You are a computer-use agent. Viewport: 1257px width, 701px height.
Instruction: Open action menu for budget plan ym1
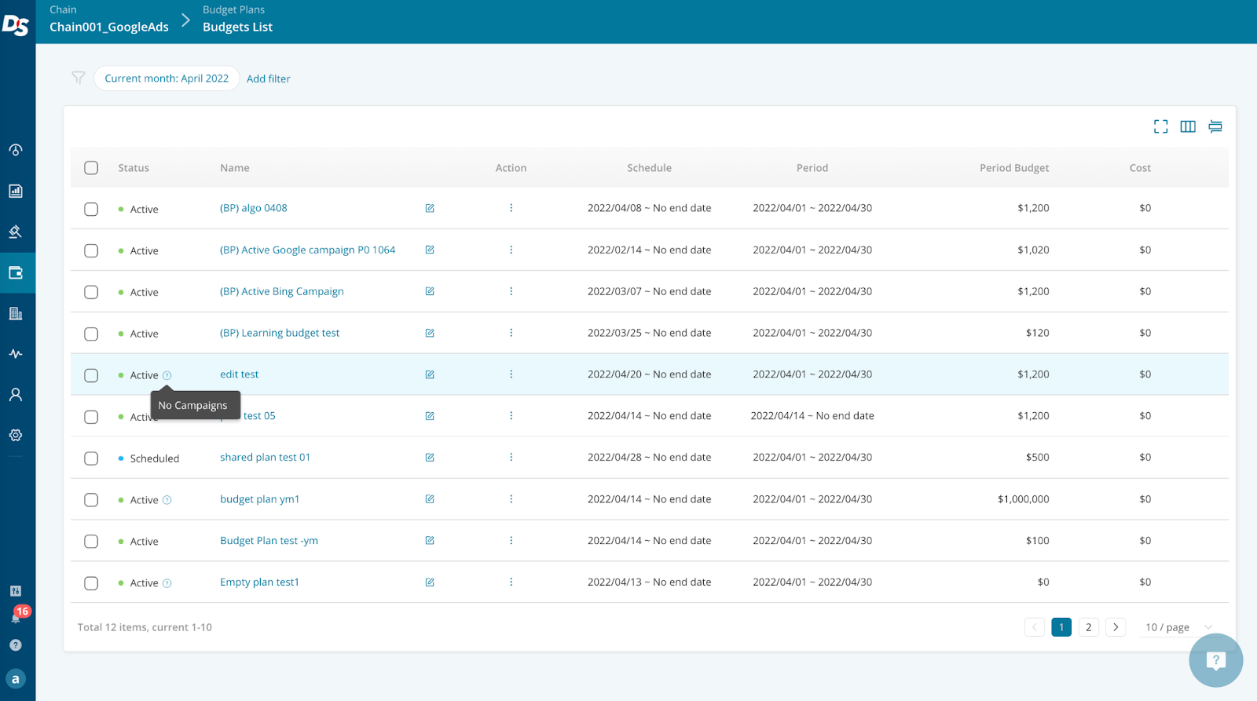click(511, 499)
